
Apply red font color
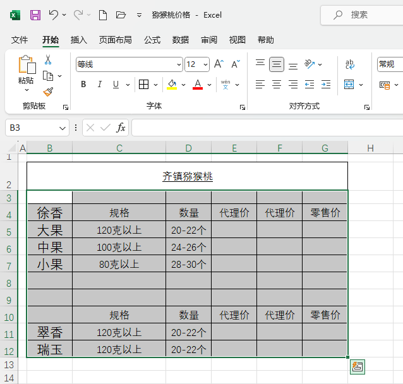[198, 84]
